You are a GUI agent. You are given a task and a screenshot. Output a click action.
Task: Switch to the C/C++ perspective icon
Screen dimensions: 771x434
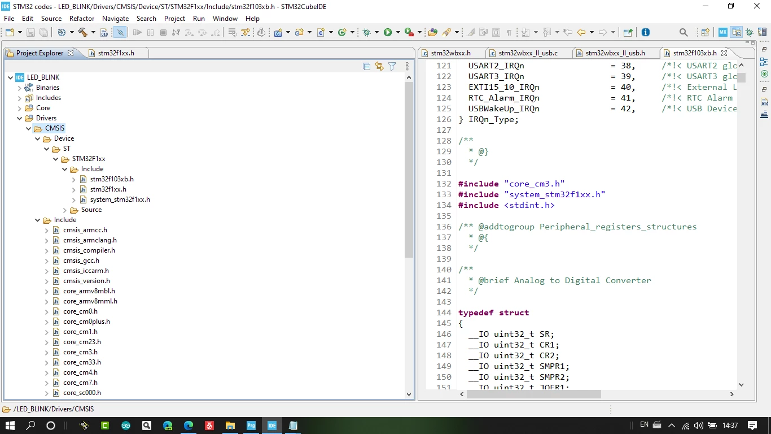pyautogui.click(x=736, y=32)
